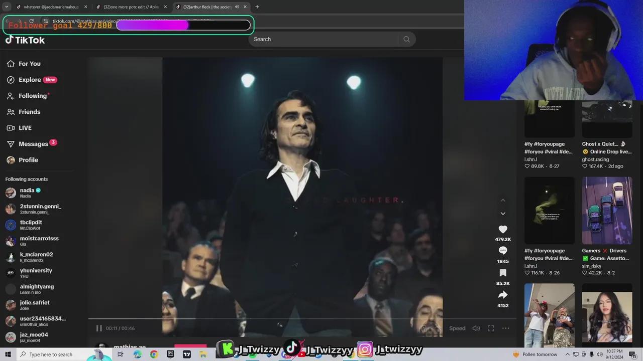
Task: Mute the tab via its speaker icon
Action: tap(237, 7)
